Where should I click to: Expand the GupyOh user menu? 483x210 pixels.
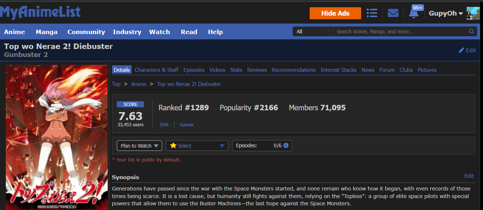point(446,13)
